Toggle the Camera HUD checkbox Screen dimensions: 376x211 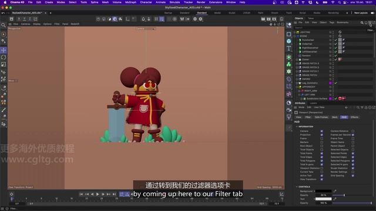pos(322,131)
